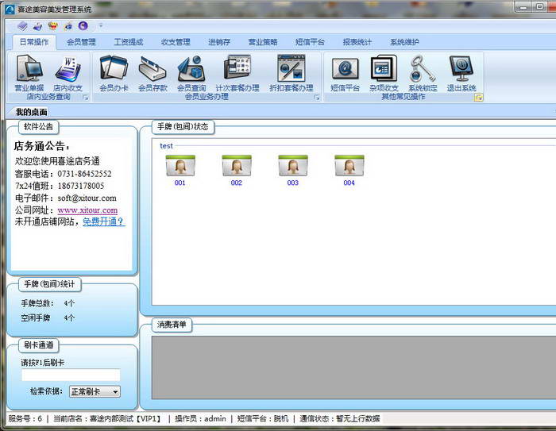The height and width of the screenshot is (431, 556).
Task: Click 客服电话 0731-86452552 text
Action: click(63, 174)
